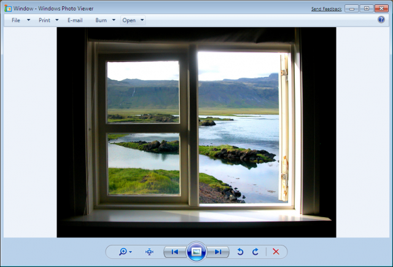Image resolution: width=393 pixels, height=267 pixels.
Task: Click the fit to window icon
Action: [149, 252]
